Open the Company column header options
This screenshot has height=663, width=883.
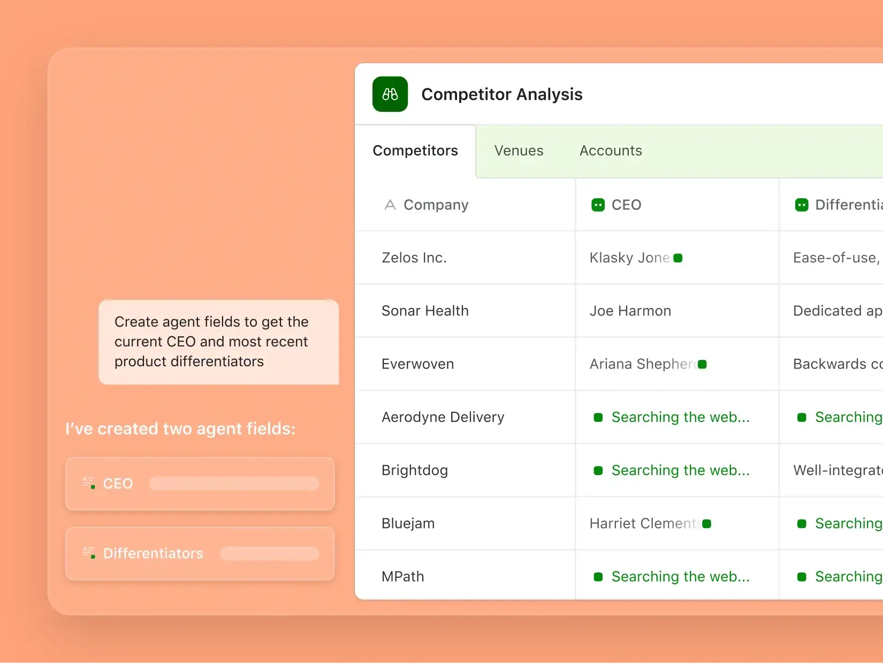pos(436,205)
